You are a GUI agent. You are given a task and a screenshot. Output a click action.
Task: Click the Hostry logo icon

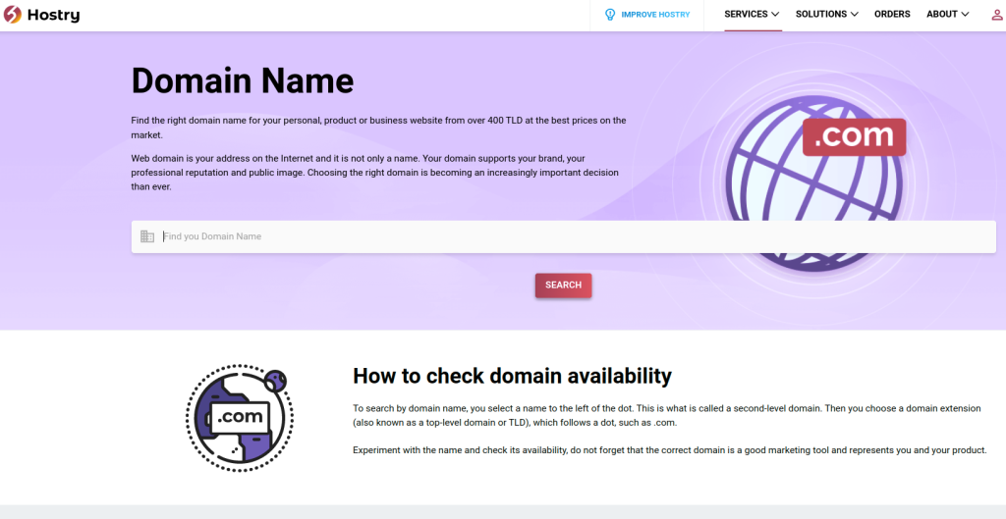(12, 14)
